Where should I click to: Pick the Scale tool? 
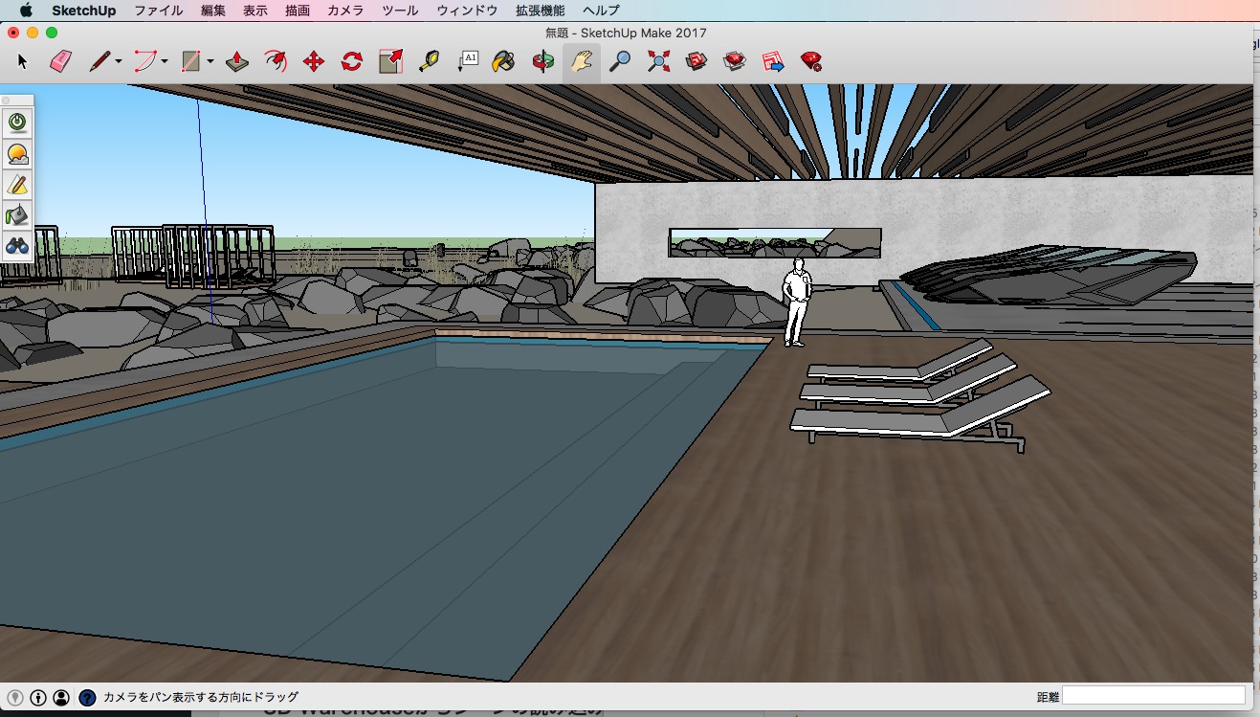click(x=390, y=62)
